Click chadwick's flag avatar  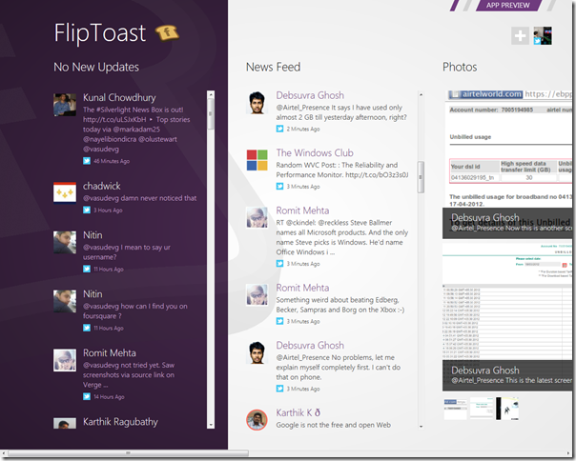tap(65, 192)
